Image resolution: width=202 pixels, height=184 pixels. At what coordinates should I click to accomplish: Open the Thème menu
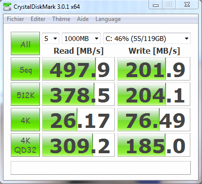click(61, 19)
